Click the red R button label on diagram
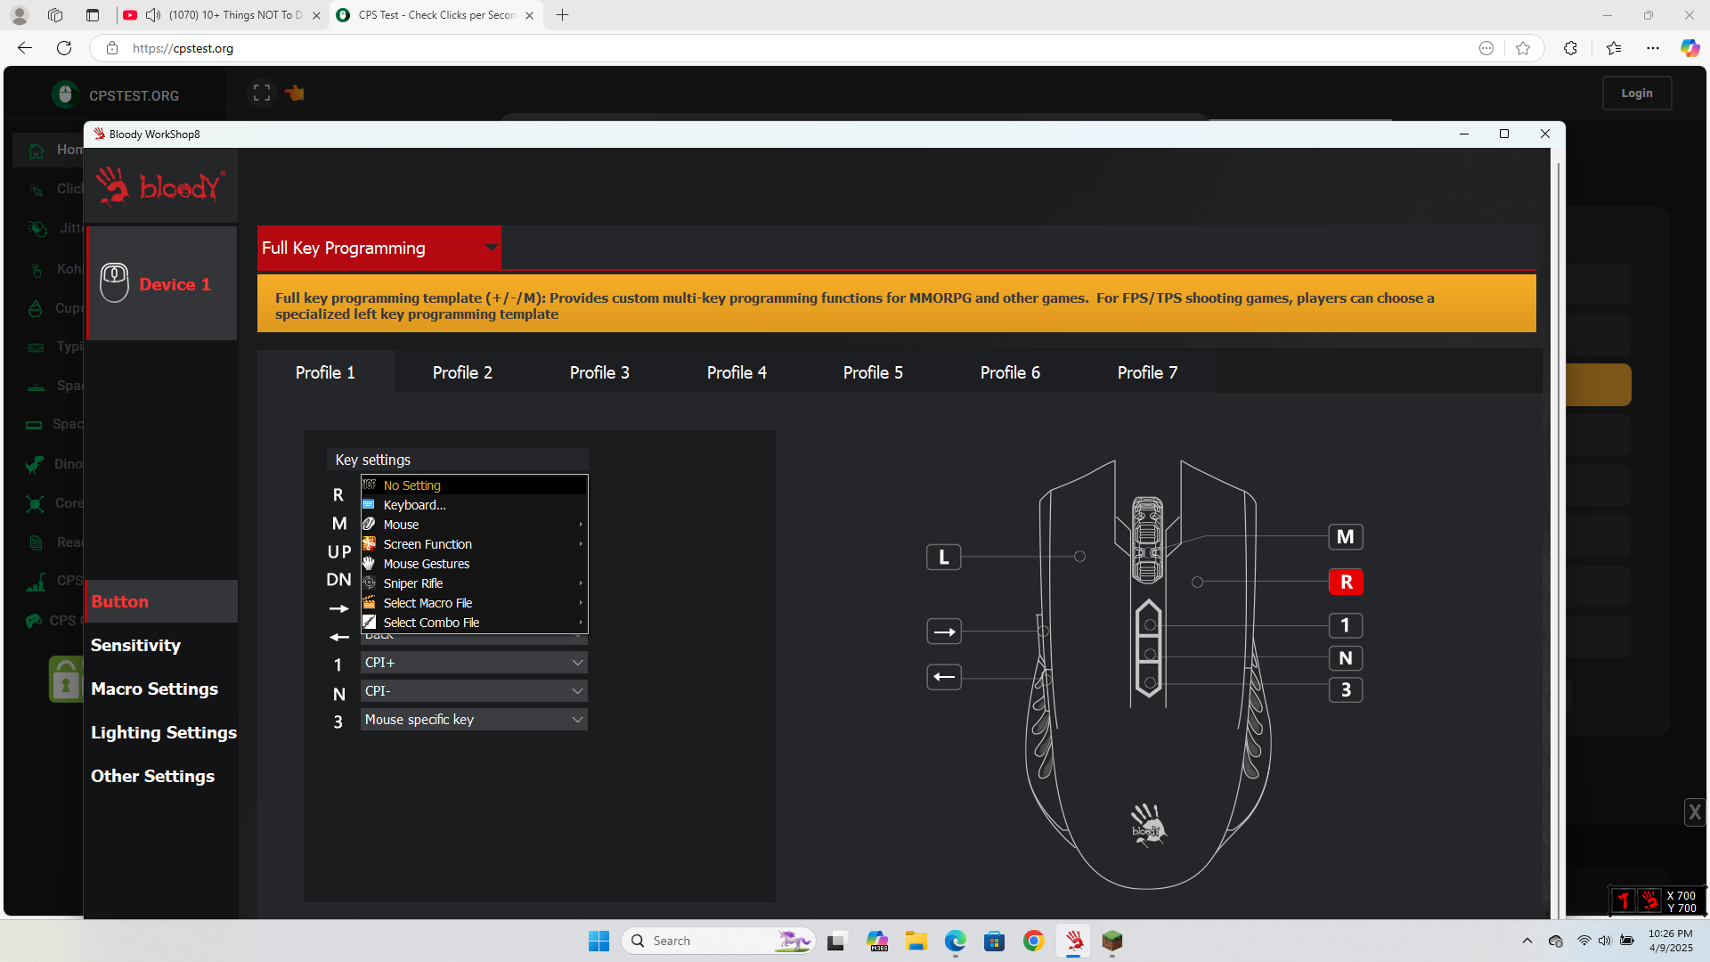This screenshot has height=962, width=1710. click(x=1346, y=582)
